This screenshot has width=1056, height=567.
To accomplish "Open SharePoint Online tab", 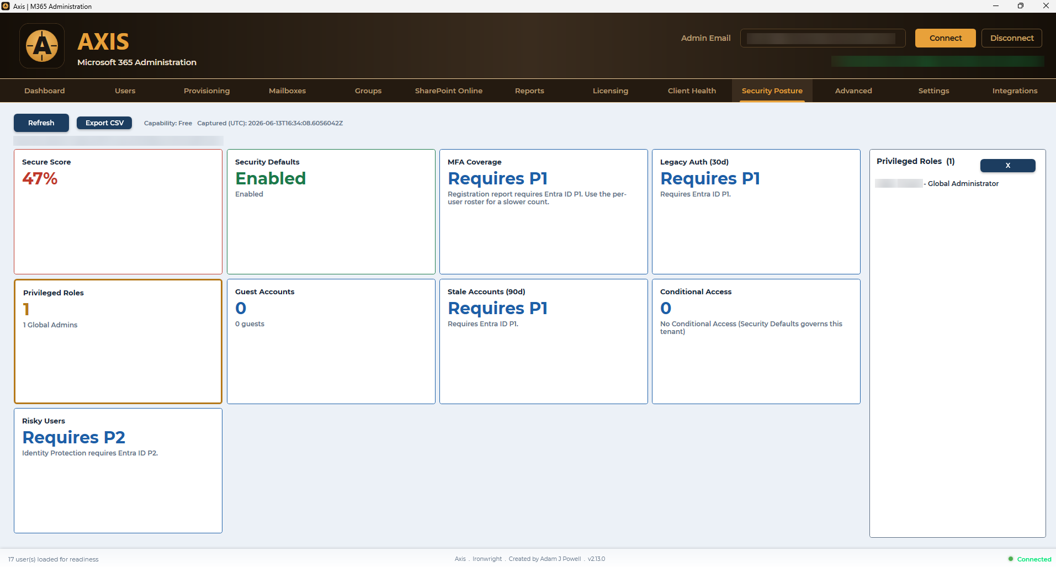I will click(x=449, y=91).
